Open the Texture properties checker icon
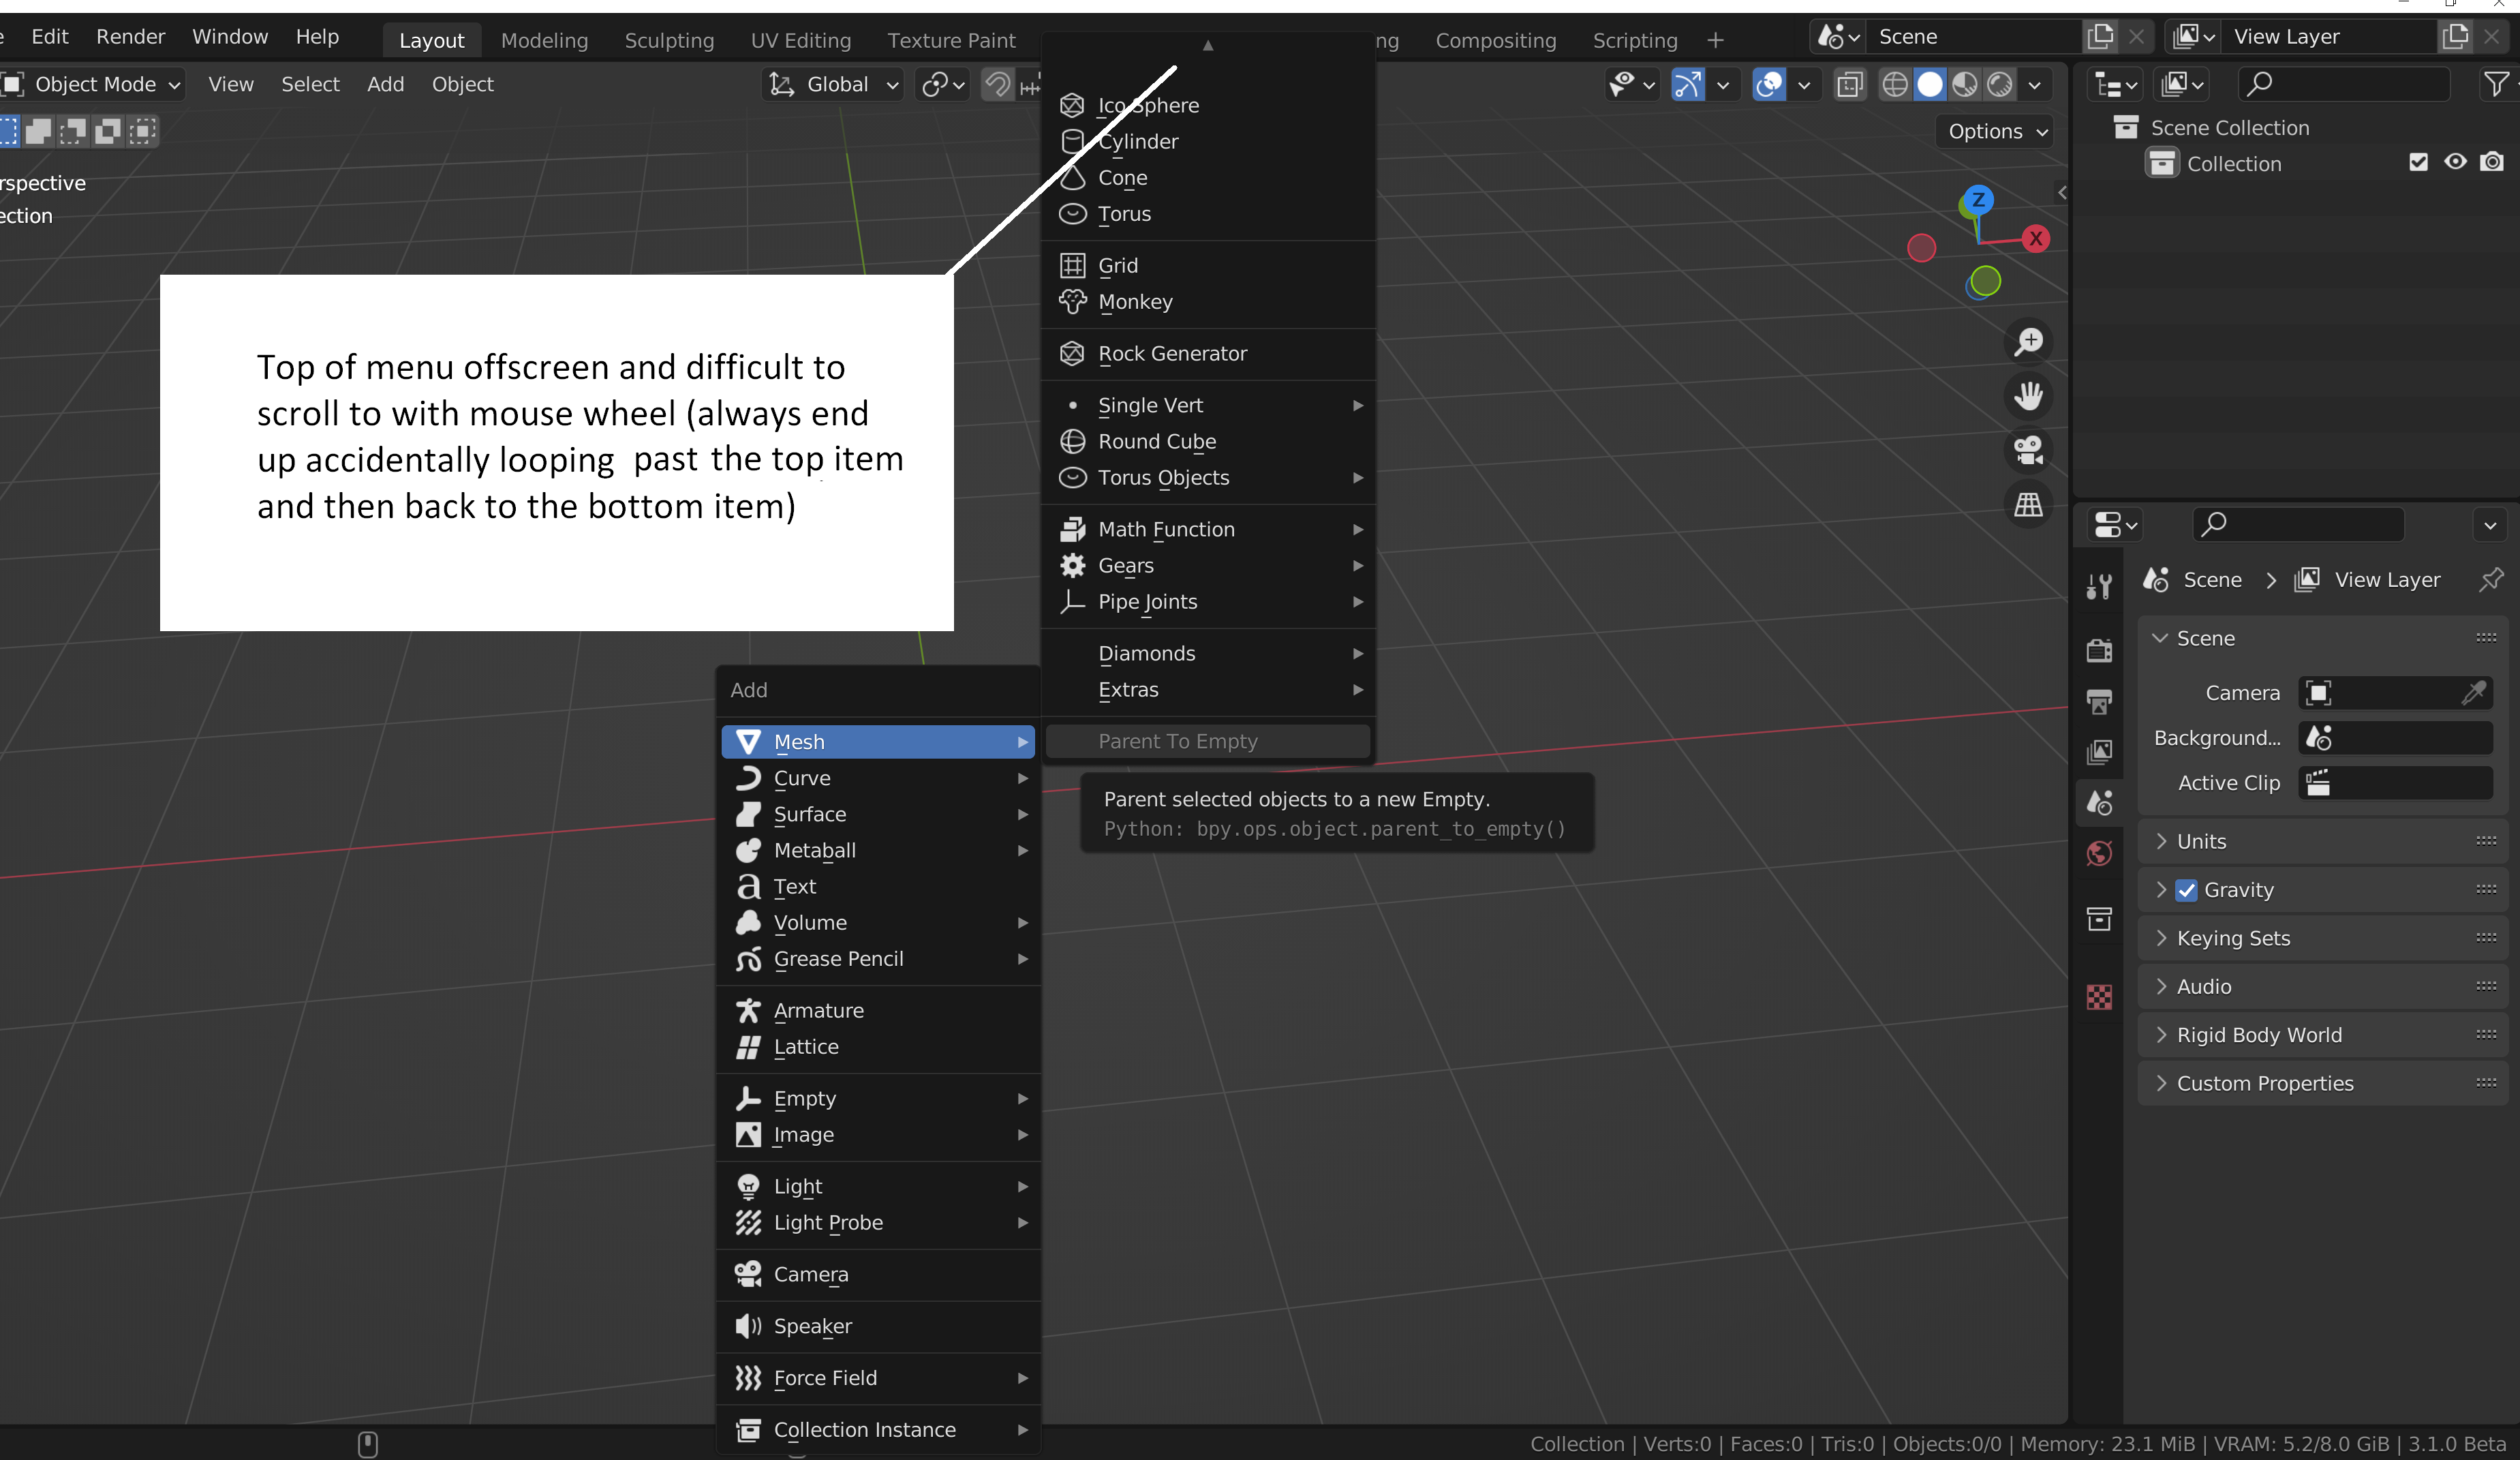 click(x=2099, y=997)
